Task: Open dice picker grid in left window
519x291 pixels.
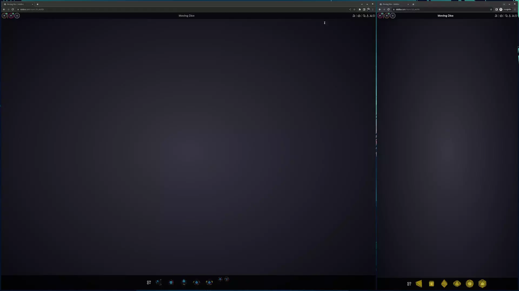Action: pos(149,282)
